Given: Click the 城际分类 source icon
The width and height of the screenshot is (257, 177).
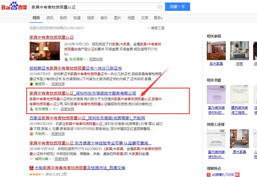Looking at the screenshot, I should [x=32, y=159].
